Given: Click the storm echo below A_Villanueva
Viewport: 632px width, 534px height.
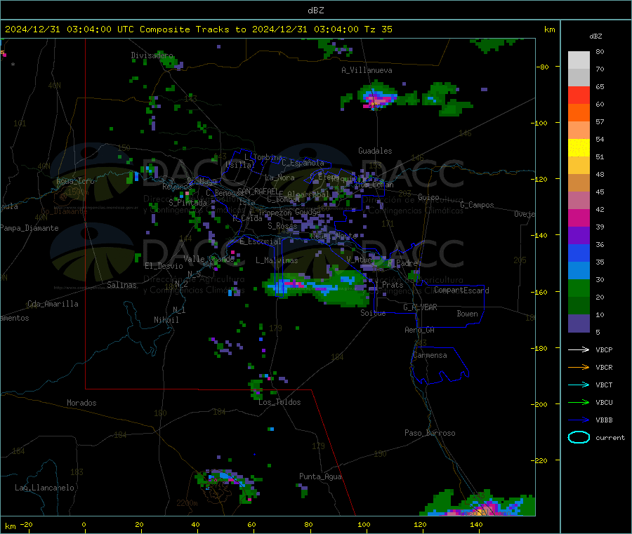Looking at the screenshot, I should tap(378, 97).
